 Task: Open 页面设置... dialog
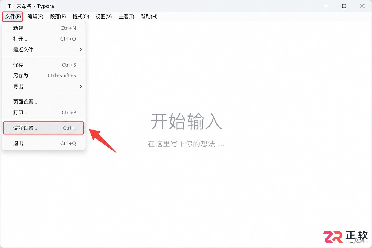pyautogui.click(x=44, y=102)
